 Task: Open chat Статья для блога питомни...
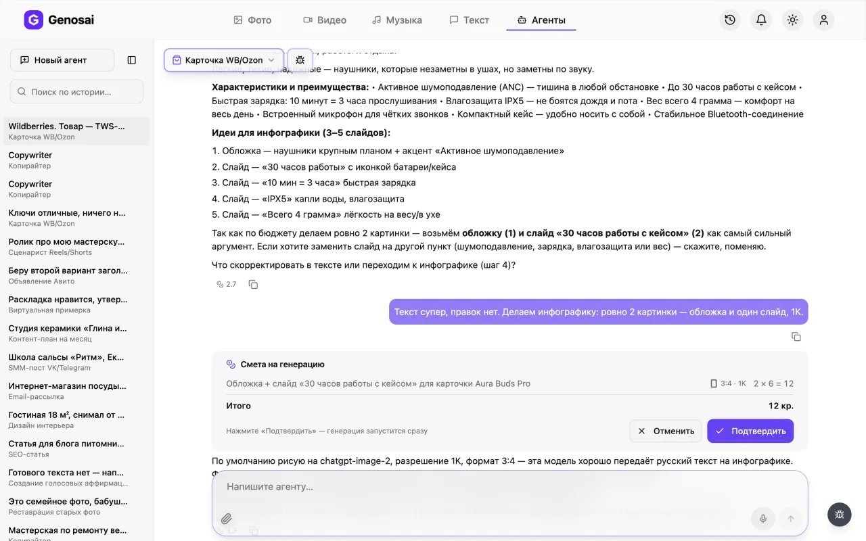tap(76, 449)
